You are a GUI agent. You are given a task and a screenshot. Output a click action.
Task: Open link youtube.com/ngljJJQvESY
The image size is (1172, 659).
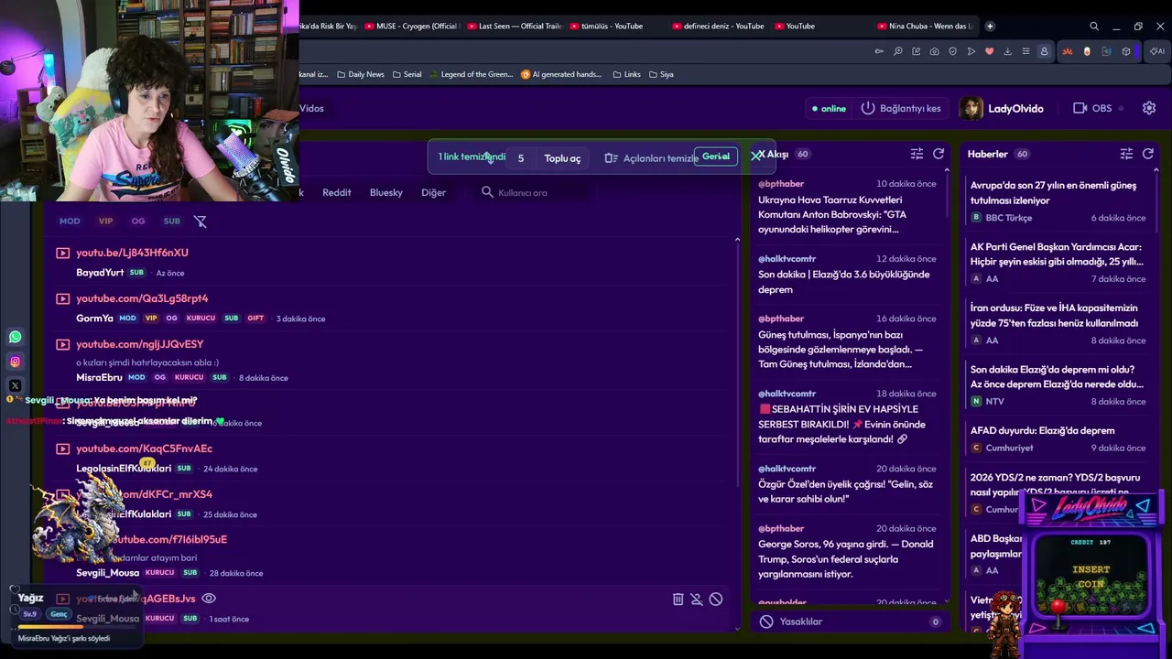click(x=140, y=344)
